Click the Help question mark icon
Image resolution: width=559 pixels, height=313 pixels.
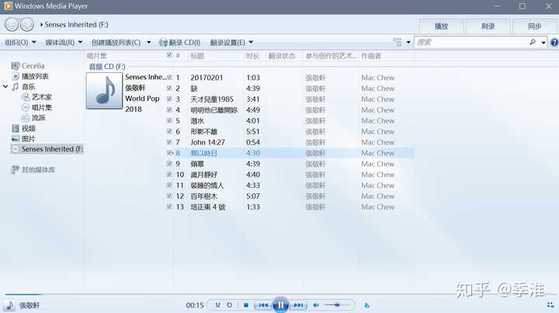554,43
